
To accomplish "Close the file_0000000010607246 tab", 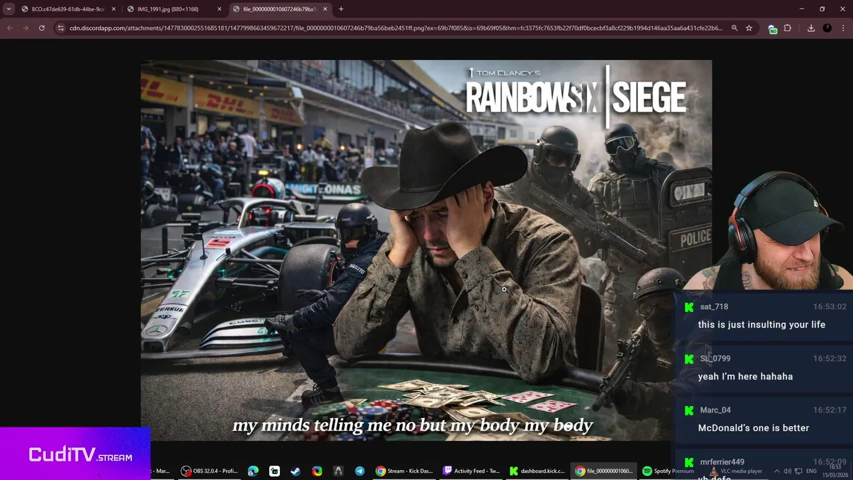I will tap(325, 9).
